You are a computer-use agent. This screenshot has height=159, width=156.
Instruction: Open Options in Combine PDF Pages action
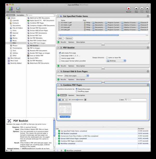coord(71,95)
